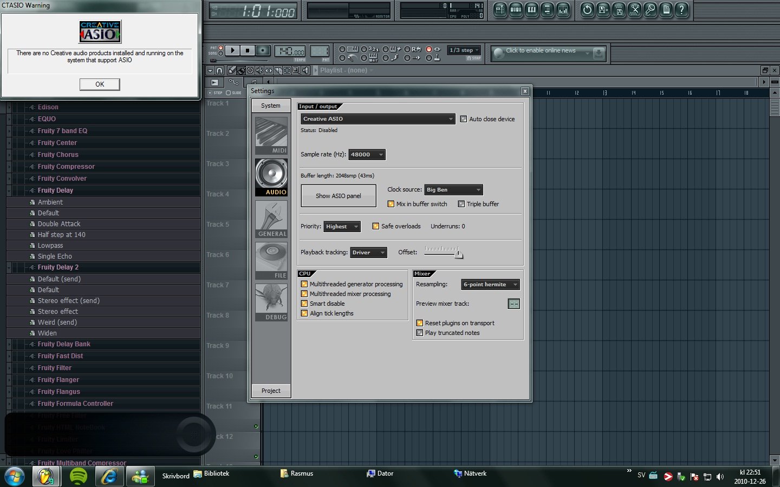The height and width of the screenshot is (487, 780).
Task: Open the Piano Roll view icon
Action: click(531, 10)
